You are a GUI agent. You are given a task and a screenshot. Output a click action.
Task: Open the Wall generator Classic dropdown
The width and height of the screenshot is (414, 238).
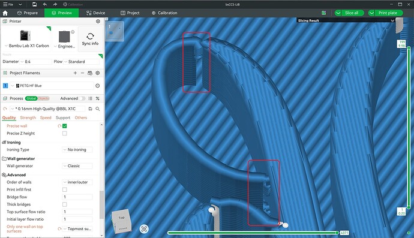click(x=77, y=166)
